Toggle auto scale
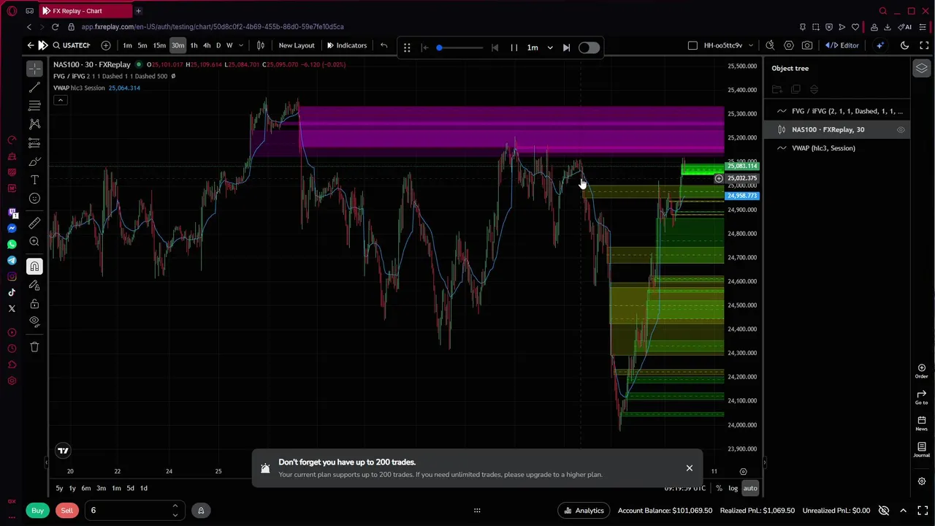 (x=750, y=488)
